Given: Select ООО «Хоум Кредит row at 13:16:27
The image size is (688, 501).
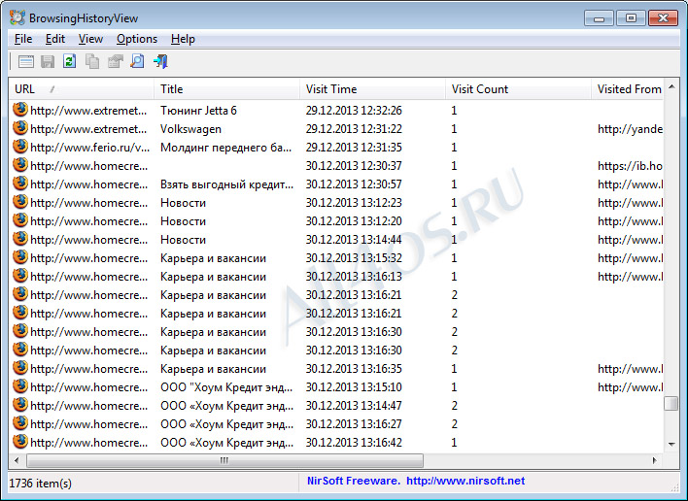Looking at the screenshot, I should 336,424.
